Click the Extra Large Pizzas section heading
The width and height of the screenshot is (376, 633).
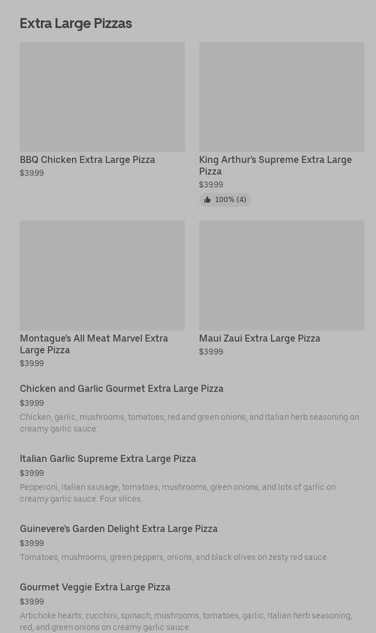[x=76, y=23]
